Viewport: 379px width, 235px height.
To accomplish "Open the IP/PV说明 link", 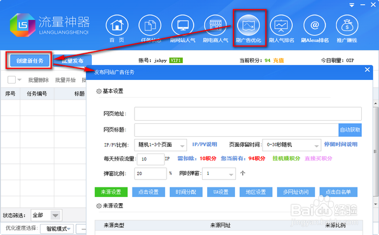I will (x=205, y=145).
